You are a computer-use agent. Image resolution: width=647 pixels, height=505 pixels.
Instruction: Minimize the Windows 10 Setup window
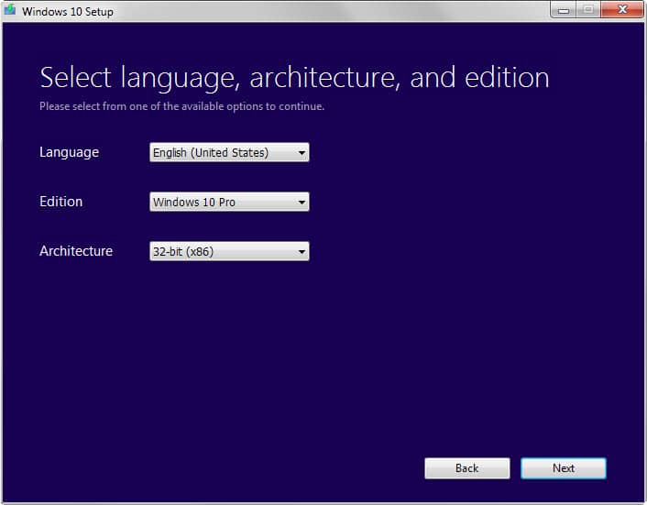click(x=562, y=10)
